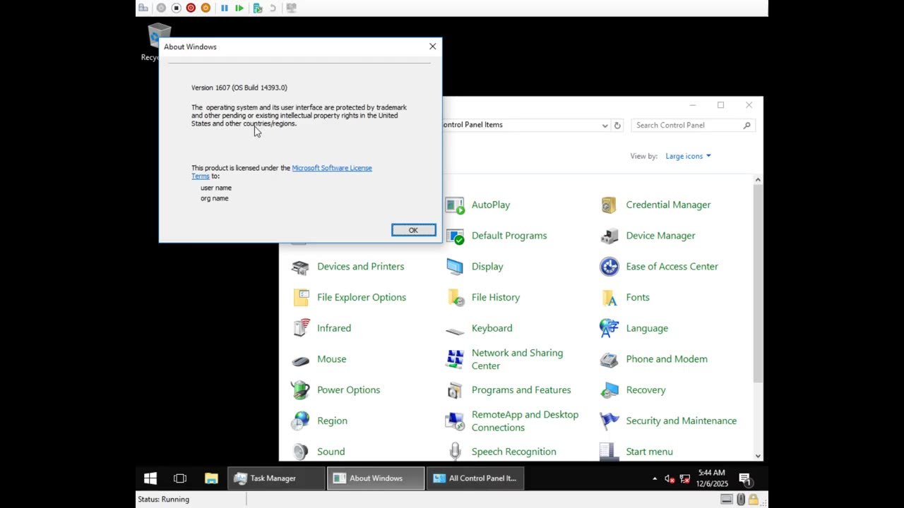Send Ctrl+Alt+Delete from the VM toolbar
904x508 pixels.
[143, 8]
